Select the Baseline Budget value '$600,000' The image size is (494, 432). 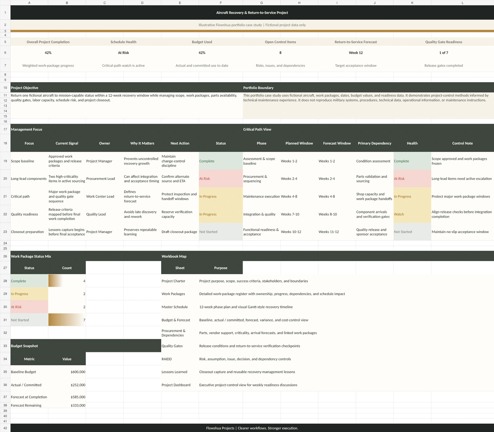(x=67, y=372)
